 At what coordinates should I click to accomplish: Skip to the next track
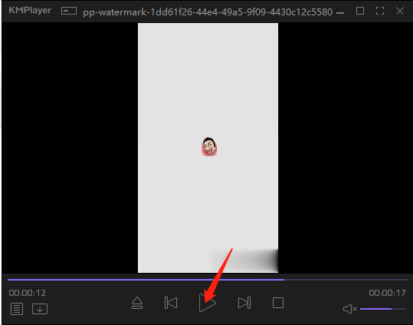click(x=244, y=303)
